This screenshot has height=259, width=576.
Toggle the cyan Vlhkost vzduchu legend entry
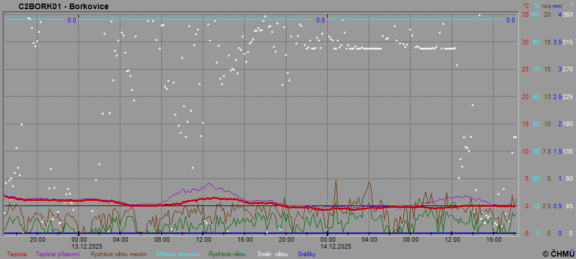pyautogui.click(x=178, y=254)
